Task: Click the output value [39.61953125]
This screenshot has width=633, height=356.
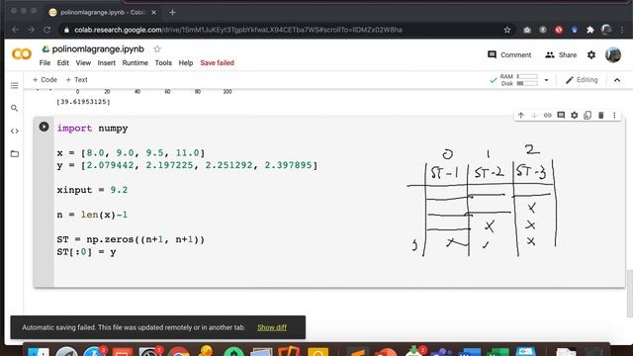Action: pos(83,102)
